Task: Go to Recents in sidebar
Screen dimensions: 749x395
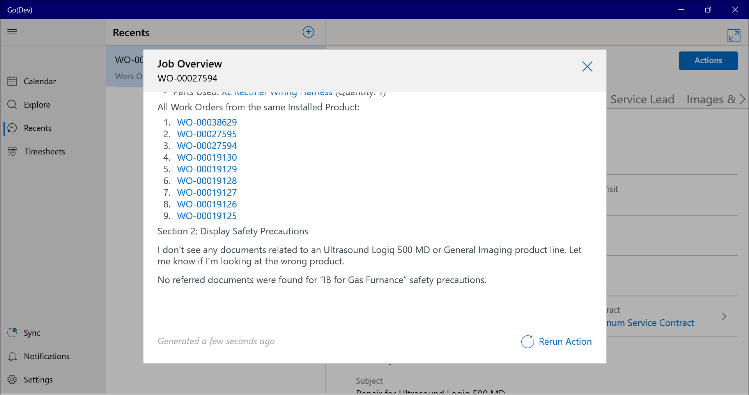Action: [37, 128]
